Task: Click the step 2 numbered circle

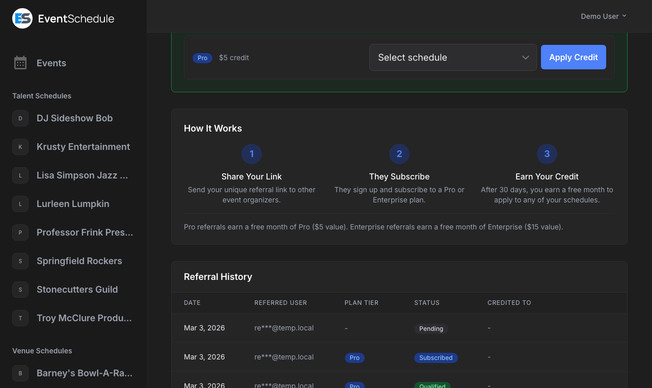Action: [x=399, y=154]
